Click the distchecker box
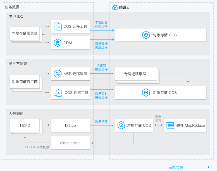 pos(70,143)
